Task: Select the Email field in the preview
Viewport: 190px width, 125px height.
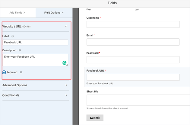Action: click(x=133, y=42)
